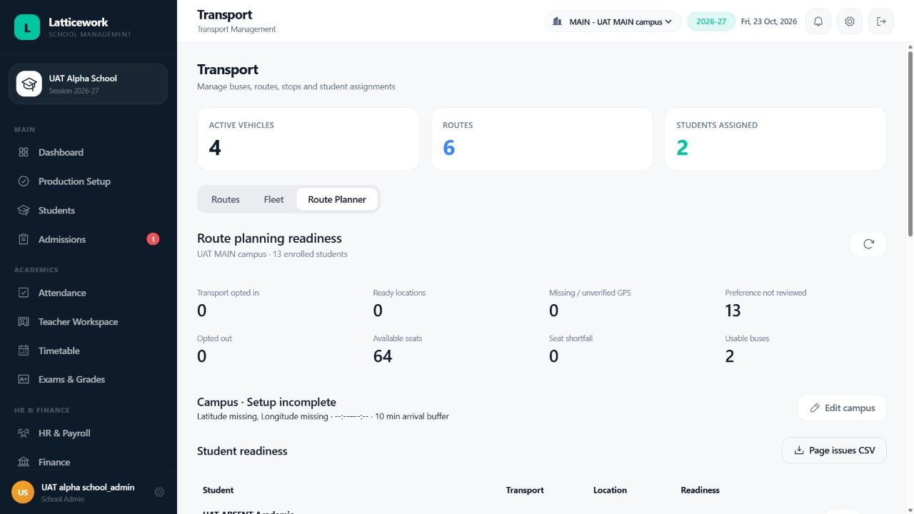This screenshot has width=914, height=514.
Task: Select the Route Planner tab
Action: 337,200
